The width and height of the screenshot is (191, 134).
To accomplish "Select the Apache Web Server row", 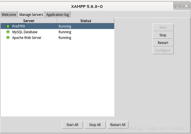I will point(57,38).
